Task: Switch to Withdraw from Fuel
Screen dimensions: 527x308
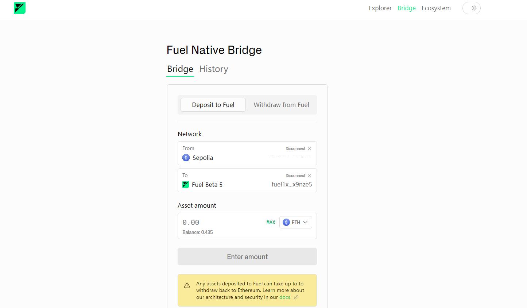Action: pyautogui.click(x=281, y=105)
